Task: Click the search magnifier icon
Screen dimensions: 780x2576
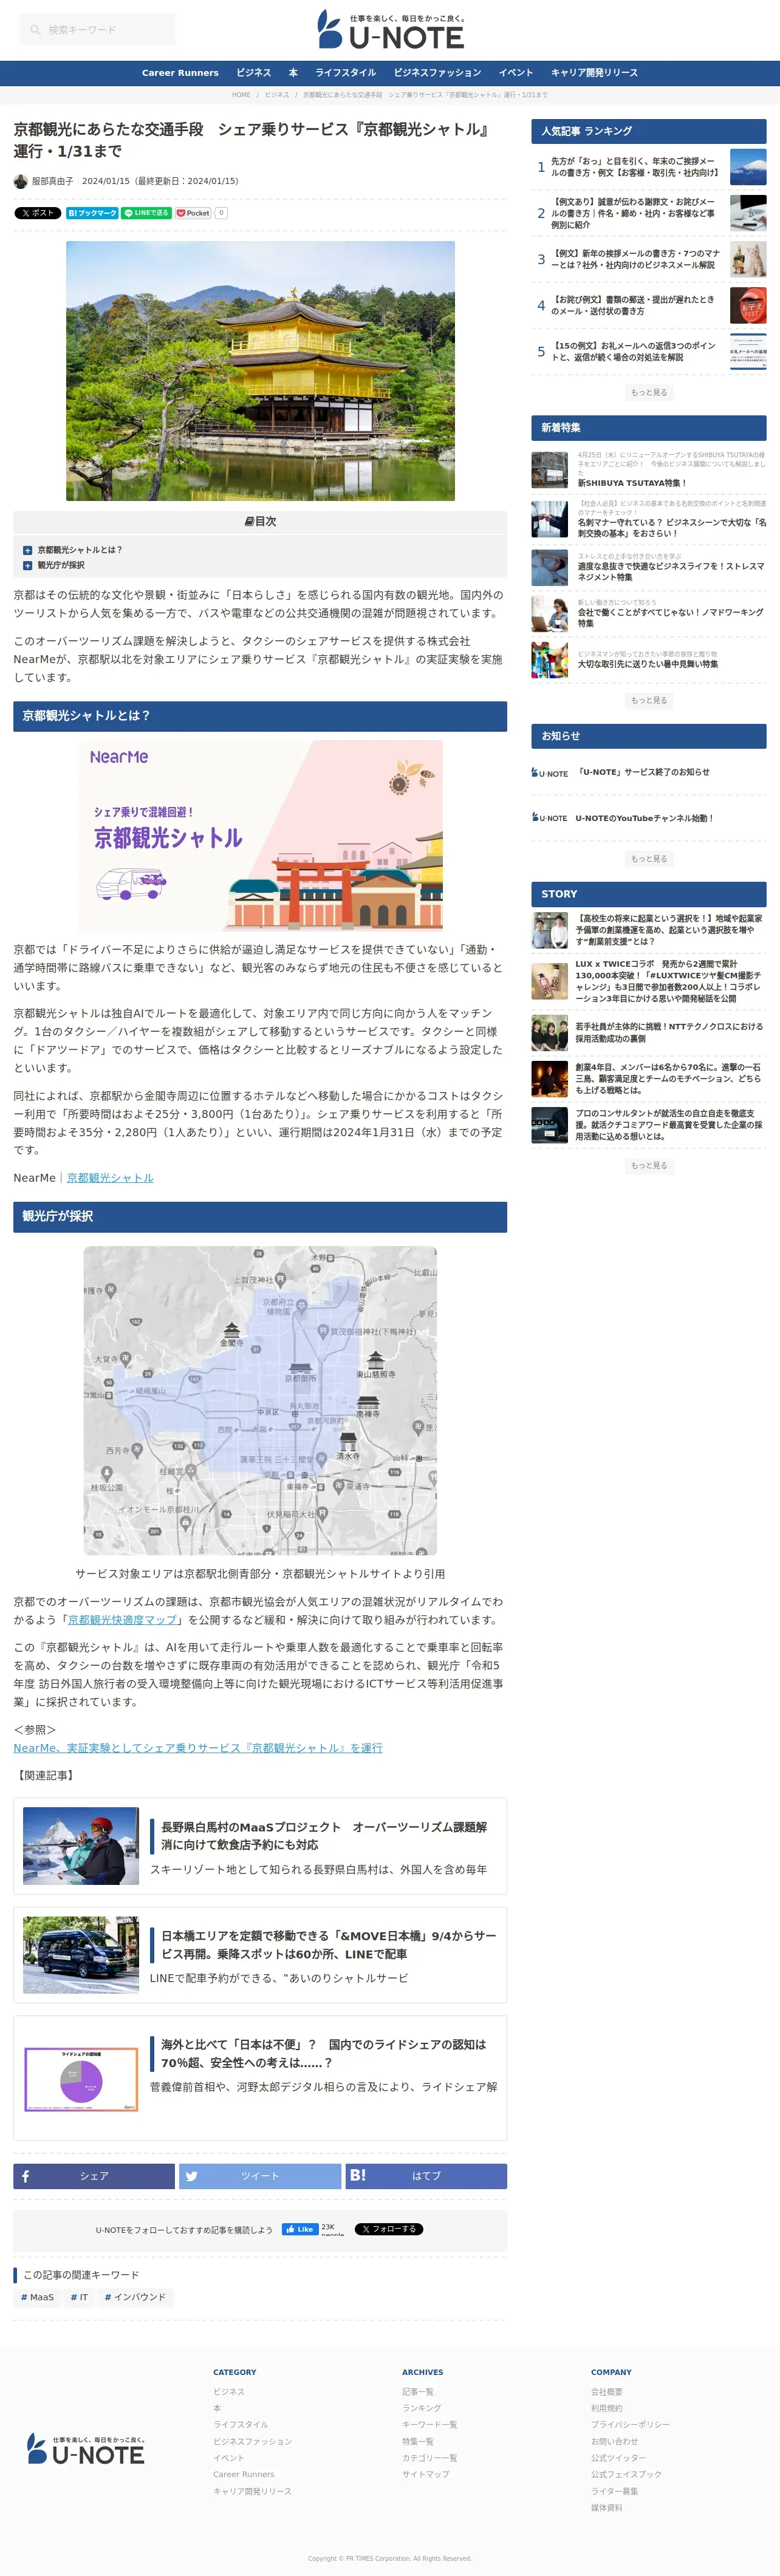Action: pyautogui.click(x=36, y=30)
